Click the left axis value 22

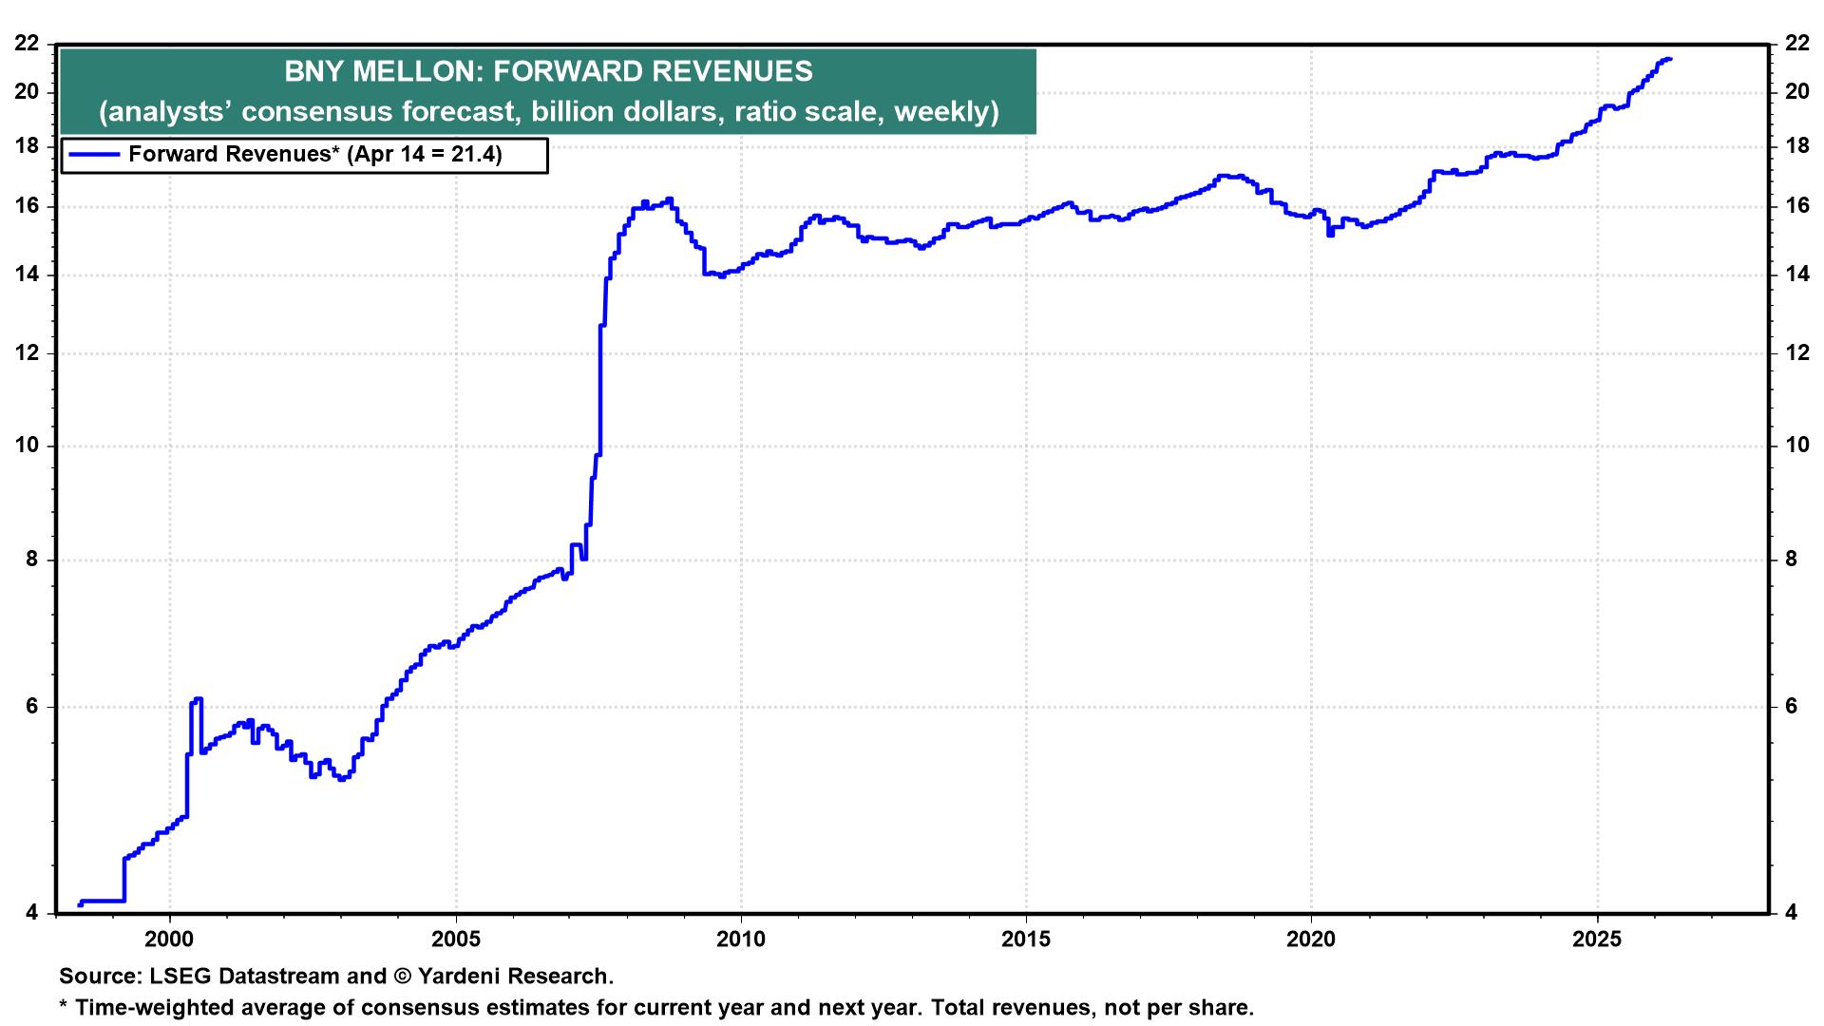tap(28, 44)
